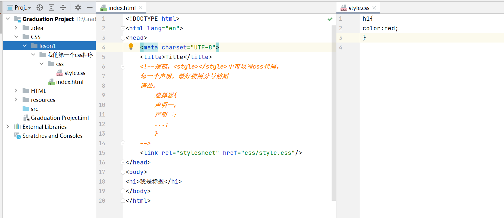This screenshot has width=504, height=218.
Task: Close the index.html tab
Action: (141, 8)
